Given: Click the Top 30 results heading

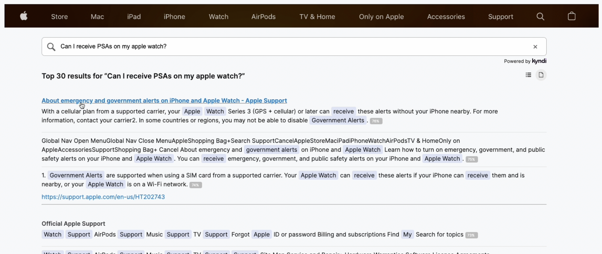Looking at the screenshot, I should (x=143, y=76).
